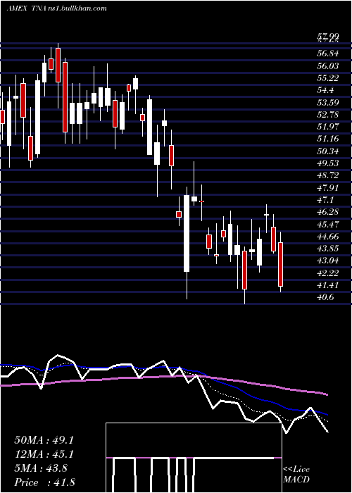Click the 49.53 price axis label
352x493 pixels.
pos(328,163)
